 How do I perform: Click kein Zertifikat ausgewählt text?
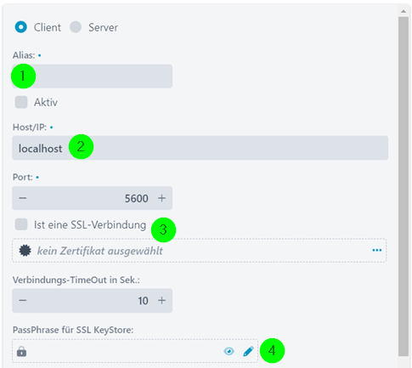coord(100,251)
